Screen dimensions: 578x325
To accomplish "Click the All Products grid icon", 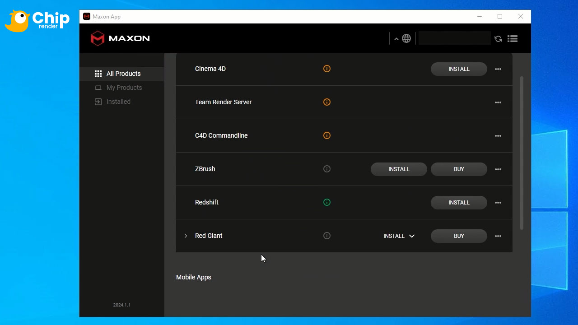I will coord(98,74).
